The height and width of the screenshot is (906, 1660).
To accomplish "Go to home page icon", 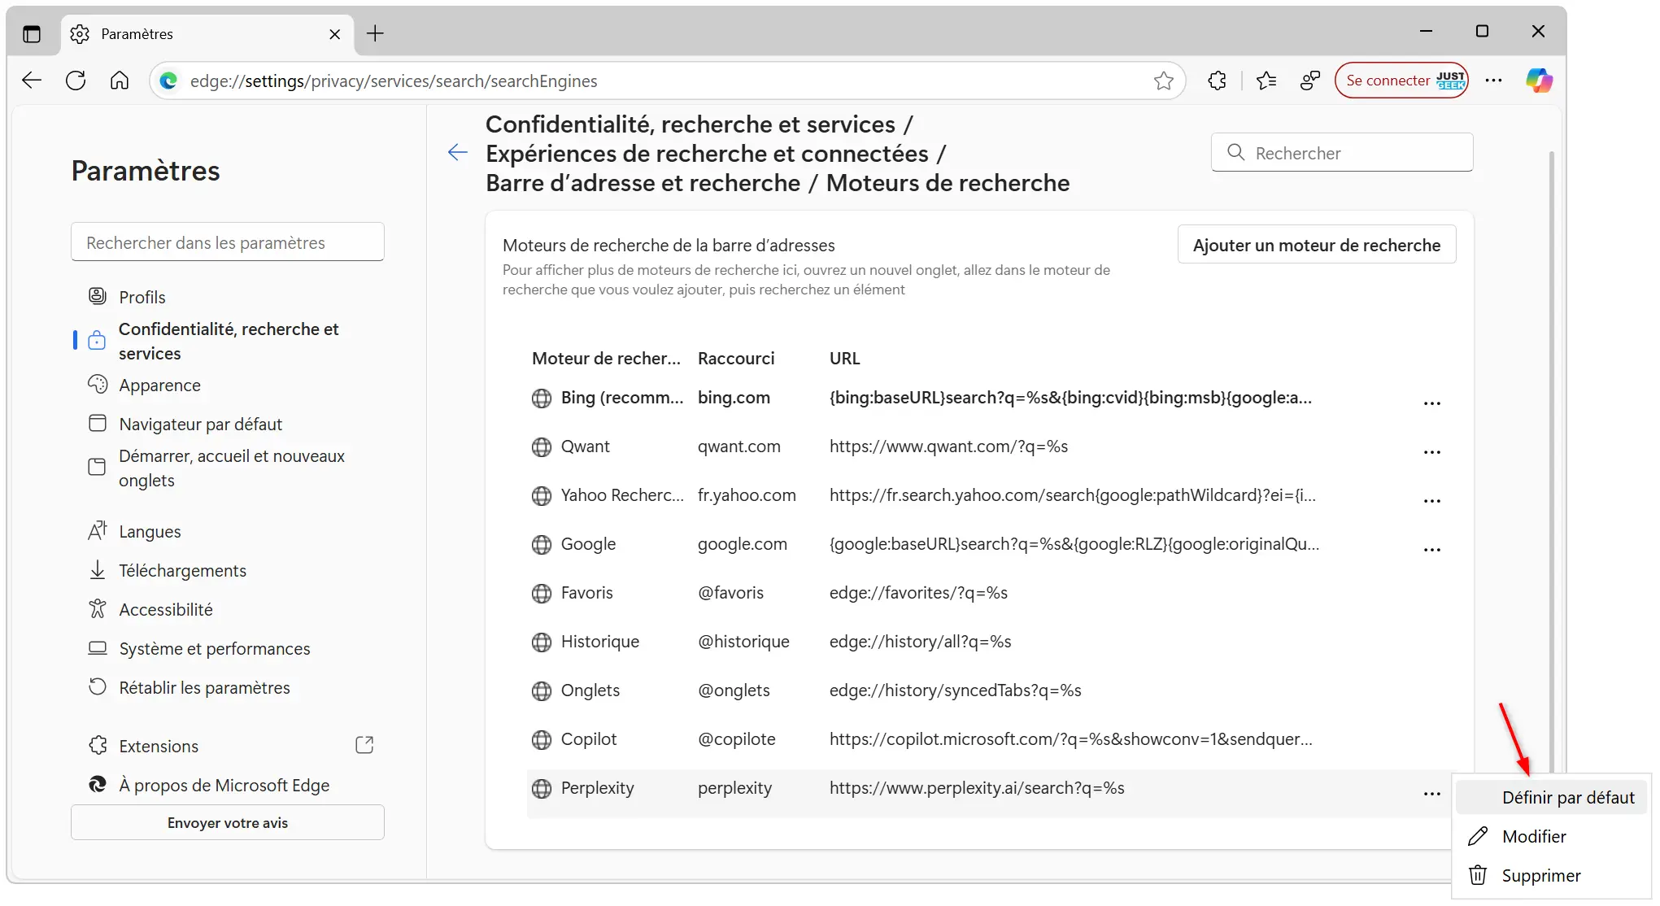I will [x=120, y=81].
